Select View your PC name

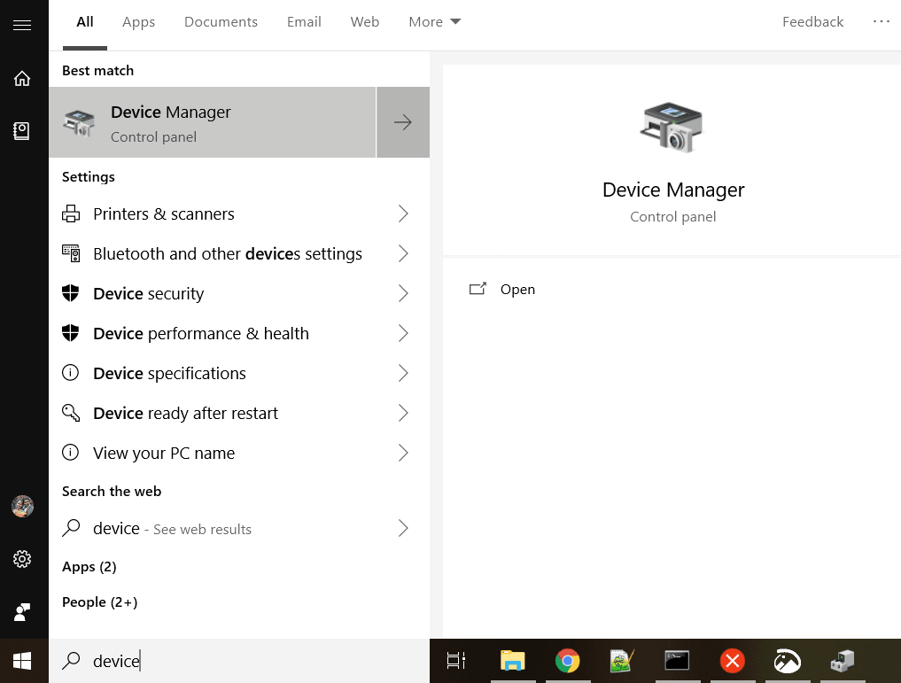163,453
